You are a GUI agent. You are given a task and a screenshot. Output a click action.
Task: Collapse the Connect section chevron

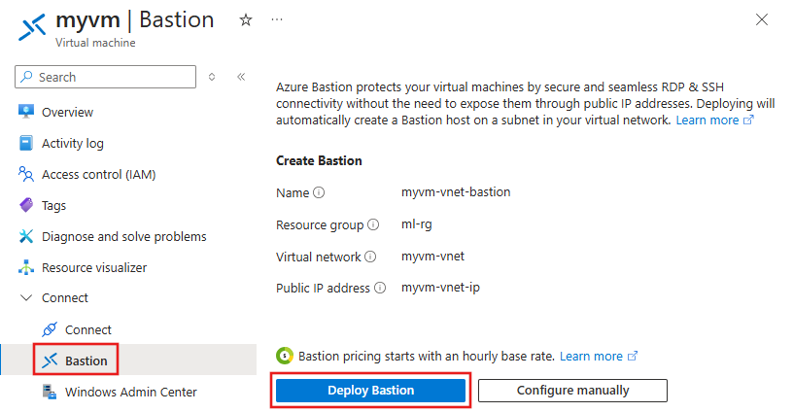(x=26, y=298)
